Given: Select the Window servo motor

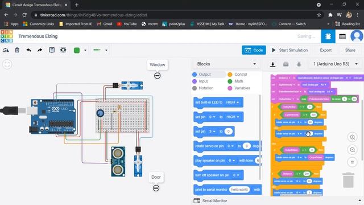Looking at the screenshot, I should (x=132, y=85).
